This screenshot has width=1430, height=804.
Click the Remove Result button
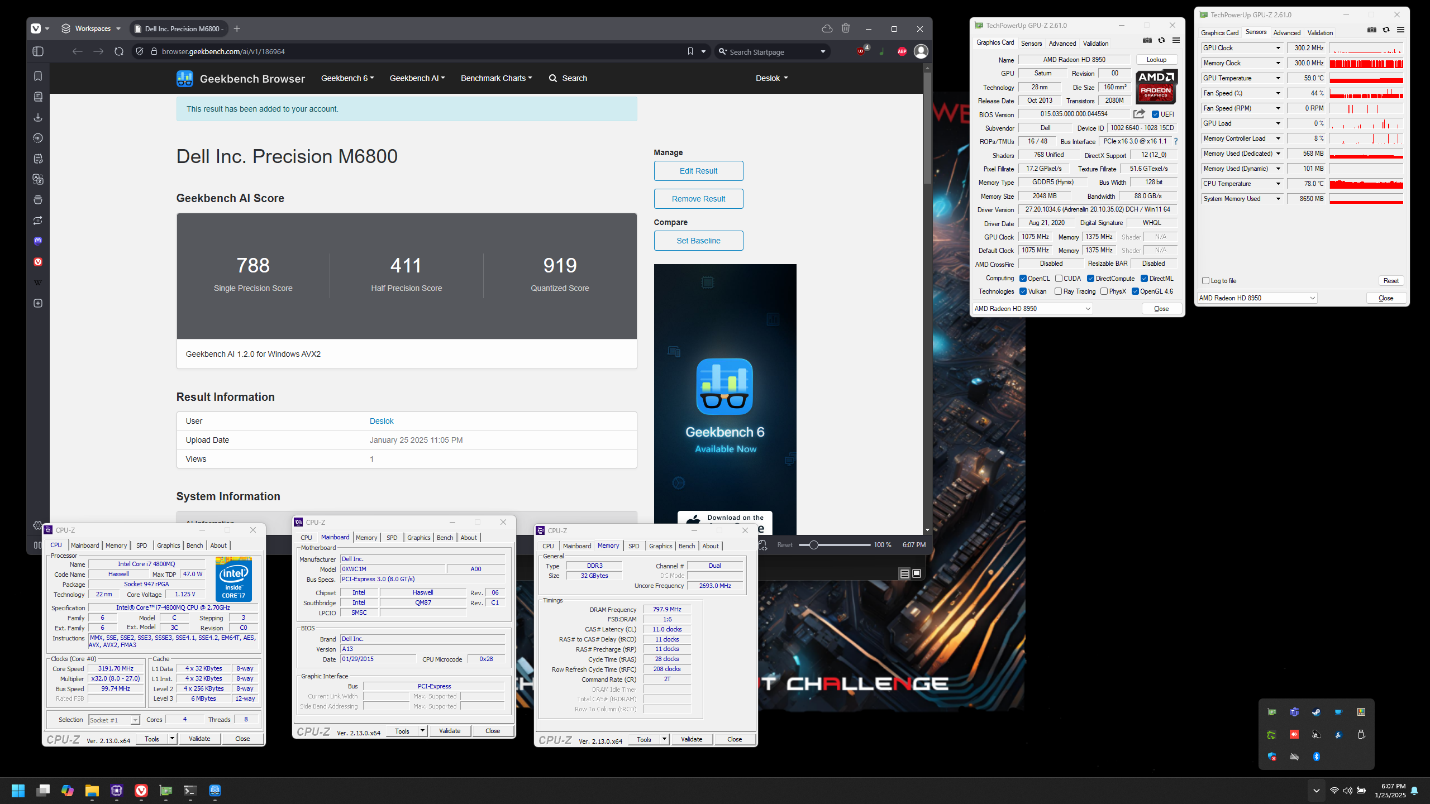point(698,199)
